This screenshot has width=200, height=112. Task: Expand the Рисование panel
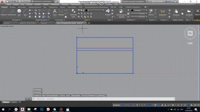[17, 20]
